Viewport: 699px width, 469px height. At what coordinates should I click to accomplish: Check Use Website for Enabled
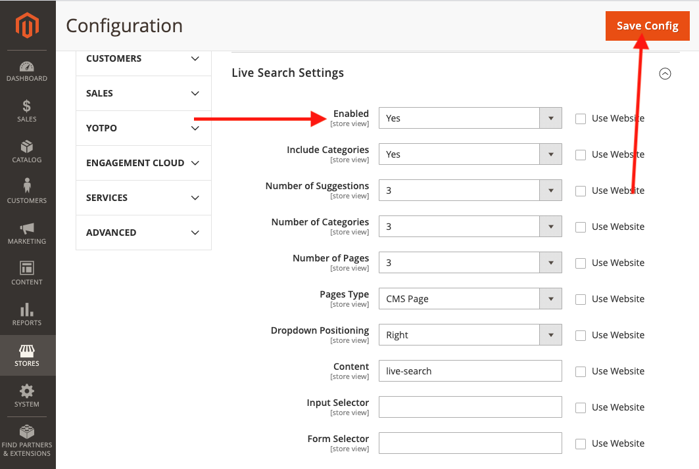tap(581, 119)
